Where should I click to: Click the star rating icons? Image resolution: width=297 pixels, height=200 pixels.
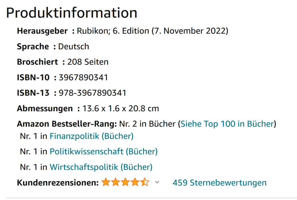[x=125, y=183]
